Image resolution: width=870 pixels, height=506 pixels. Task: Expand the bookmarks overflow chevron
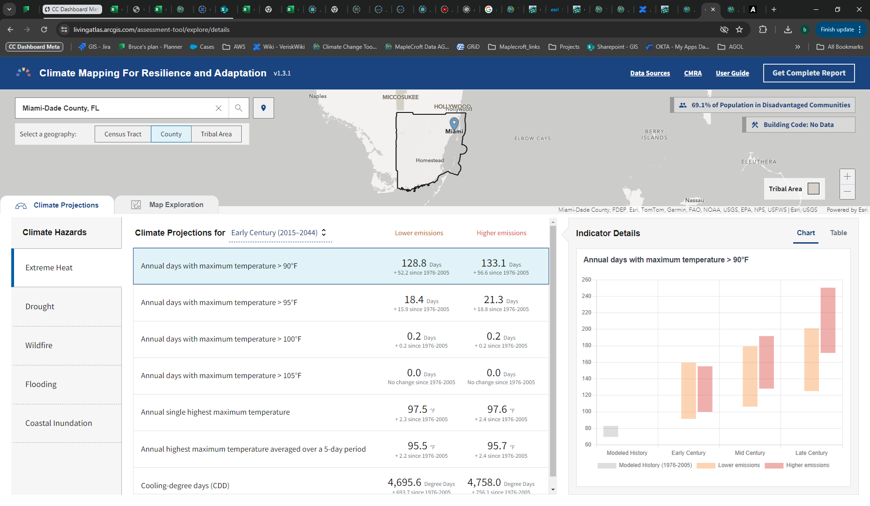click(797, 46)
